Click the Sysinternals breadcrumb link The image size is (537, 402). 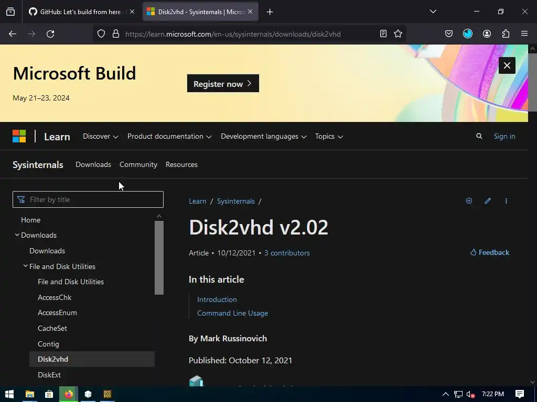[x=235, y=201]
